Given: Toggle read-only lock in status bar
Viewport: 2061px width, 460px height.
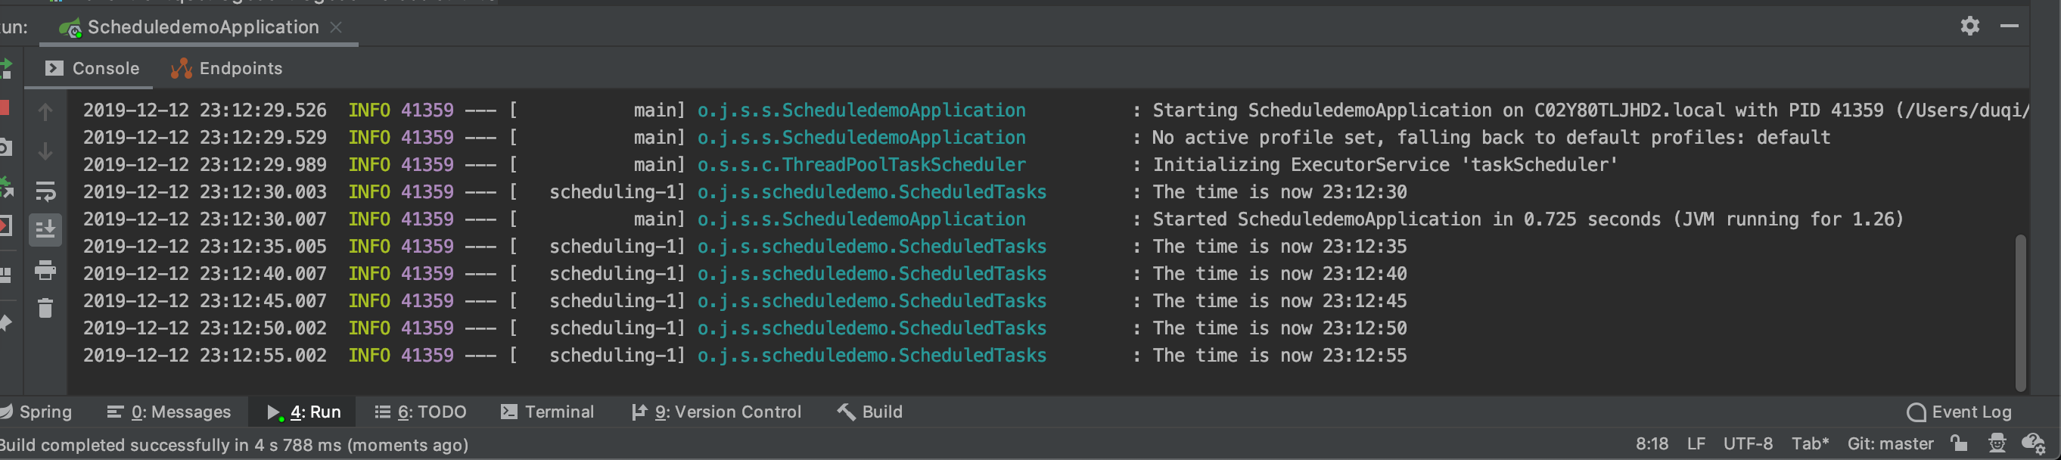Looking at the screenshot, I should click(x=1959, y=443).
